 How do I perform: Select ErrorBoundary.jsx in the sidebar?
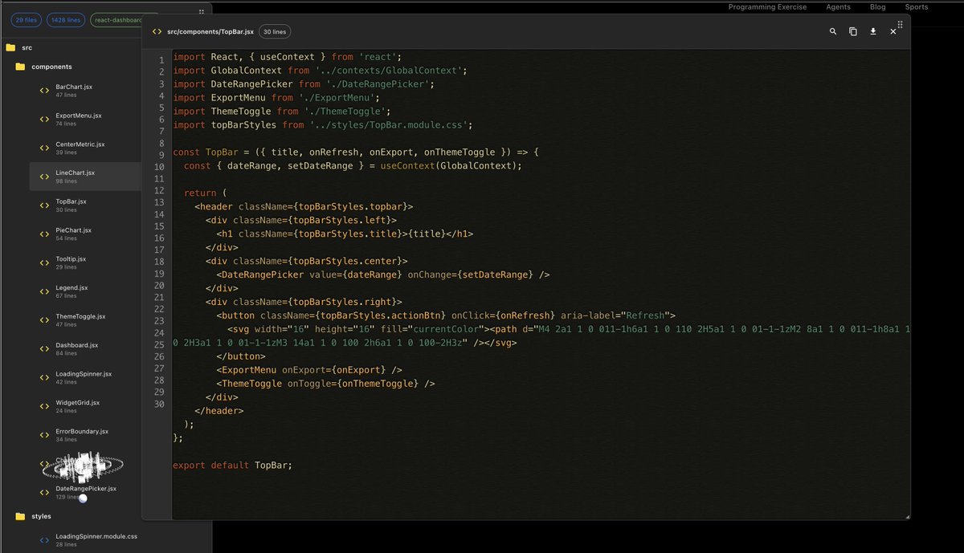tap(80, 435)
